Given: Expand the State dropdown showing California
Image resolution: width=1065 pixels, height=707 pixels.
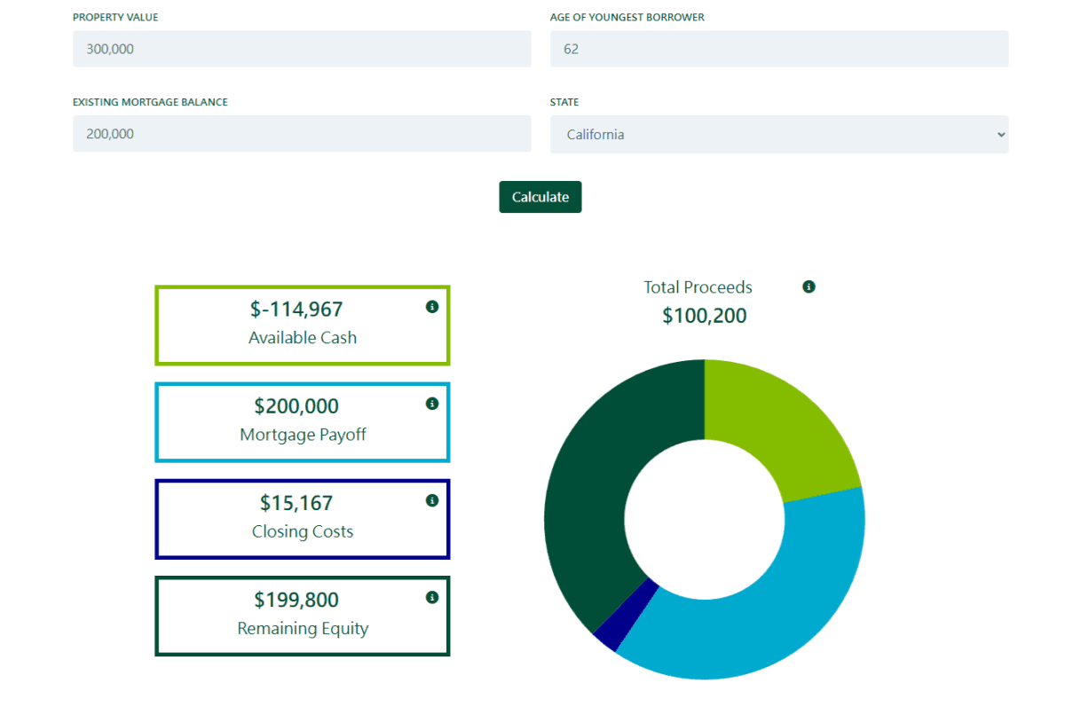Looking at the screenshot, I should (x=778, y=135).
